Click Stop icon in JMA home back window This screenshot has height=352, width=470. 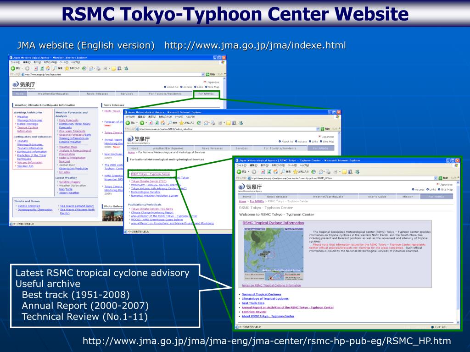click(x=36, y=68)
